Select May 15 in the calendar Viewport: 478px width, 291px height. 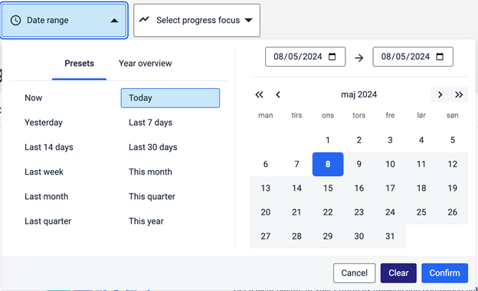coord(328,188)
